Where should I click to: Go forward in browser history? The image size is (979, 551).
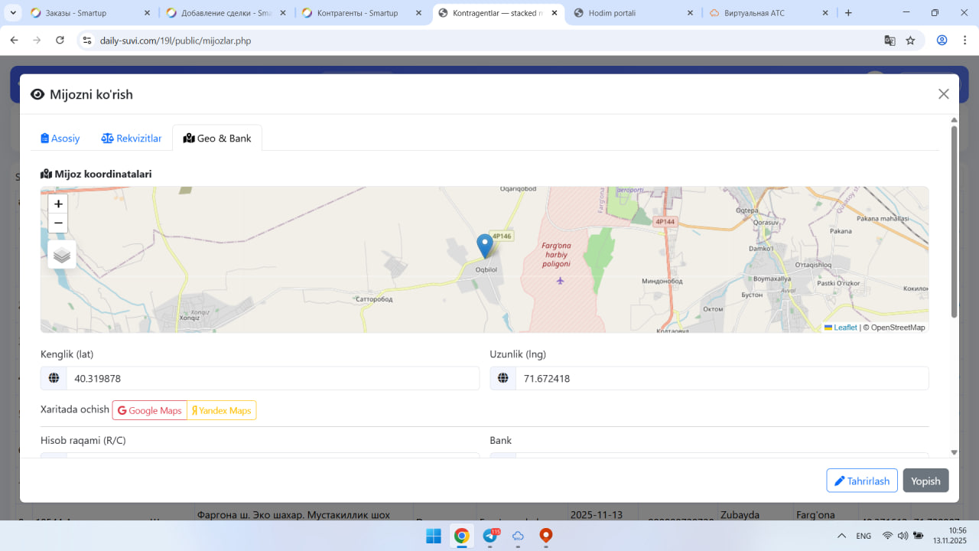click(37, 41)
